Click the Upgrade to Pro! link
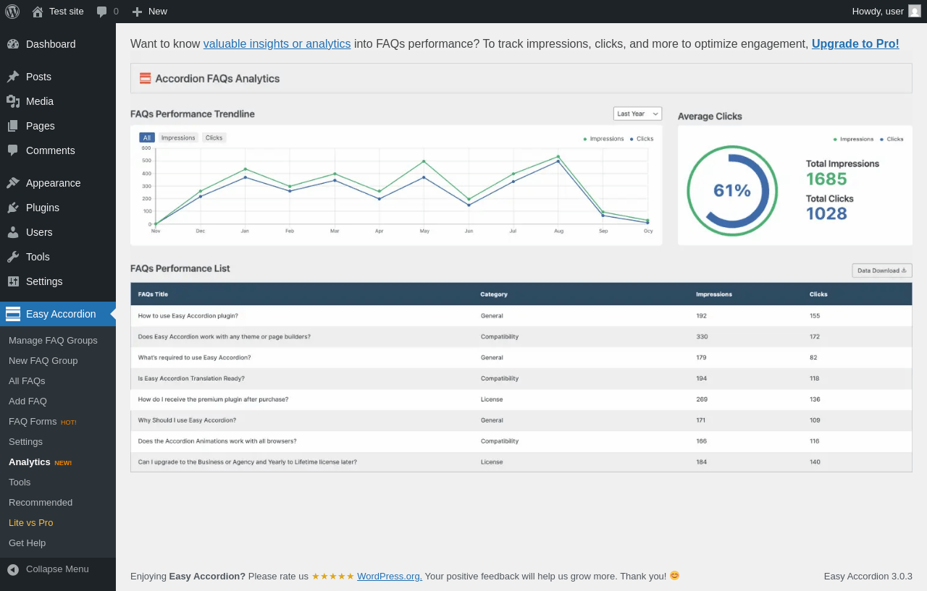This screenshot has width=927, height=591. click(855, 43)
